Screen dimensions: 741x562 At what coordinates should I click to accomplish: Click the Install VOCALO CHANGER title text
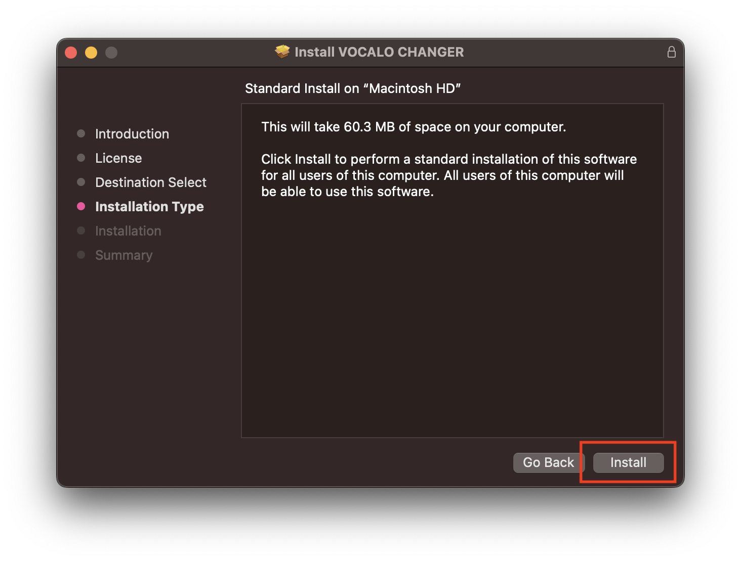tap(380, 52)
